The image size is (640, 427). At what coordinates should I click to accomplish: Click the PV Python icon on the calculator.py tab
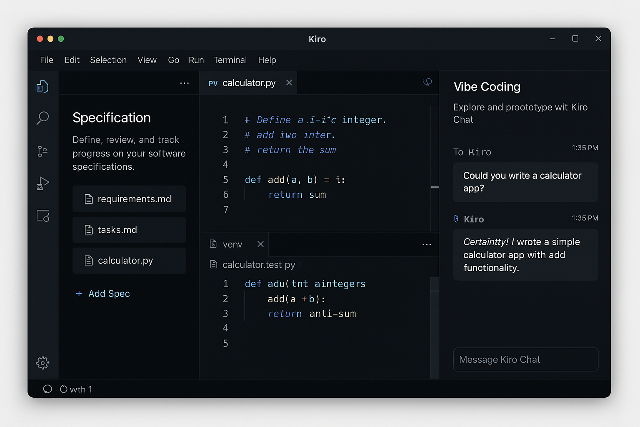(213, 83)
